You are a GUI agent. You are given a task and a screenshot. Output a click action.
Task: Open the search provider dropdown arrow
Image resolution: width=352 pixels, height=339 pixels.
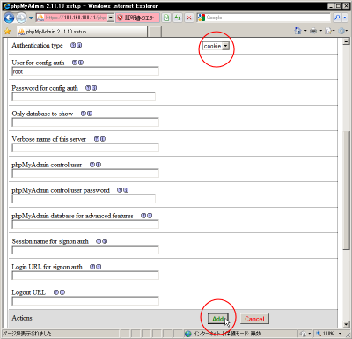tap(345, 18)
